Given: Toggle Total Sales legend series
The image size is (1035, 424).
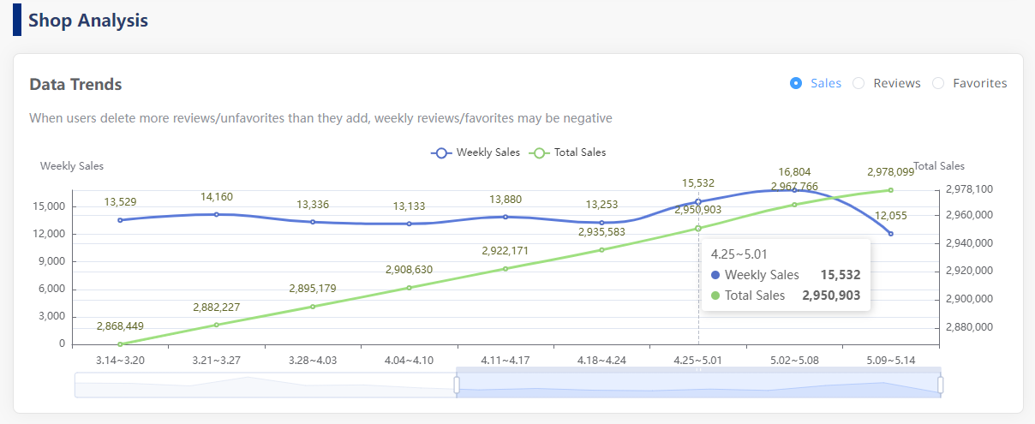Looking at the screenshot, I should 569,152.
